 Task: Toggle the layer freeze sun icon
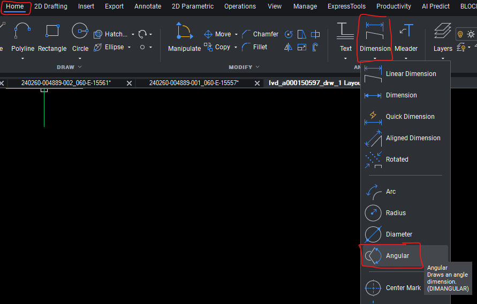pyautogui.click(x=471, y=34)
